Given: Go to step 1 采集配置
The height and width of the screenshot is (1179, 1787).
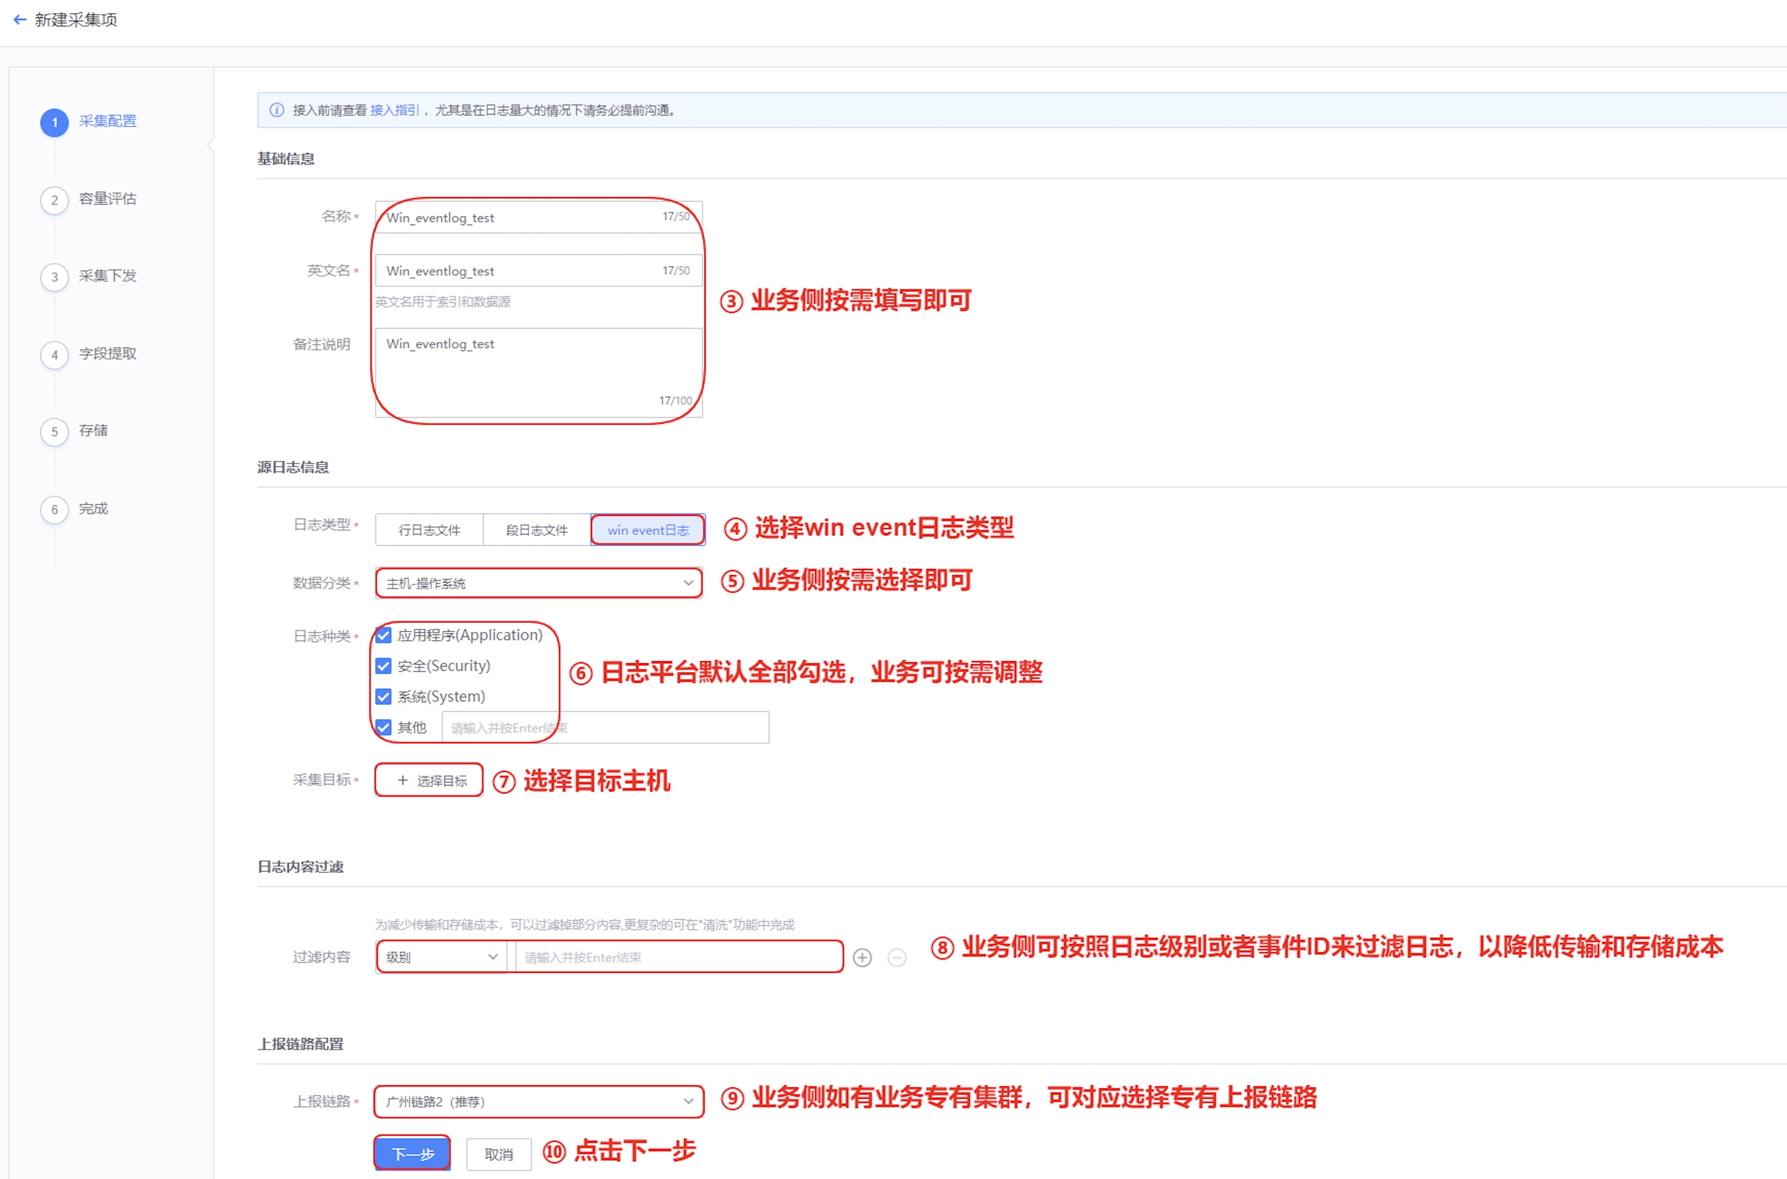Looking at the screenshot, I should point(89,122).
